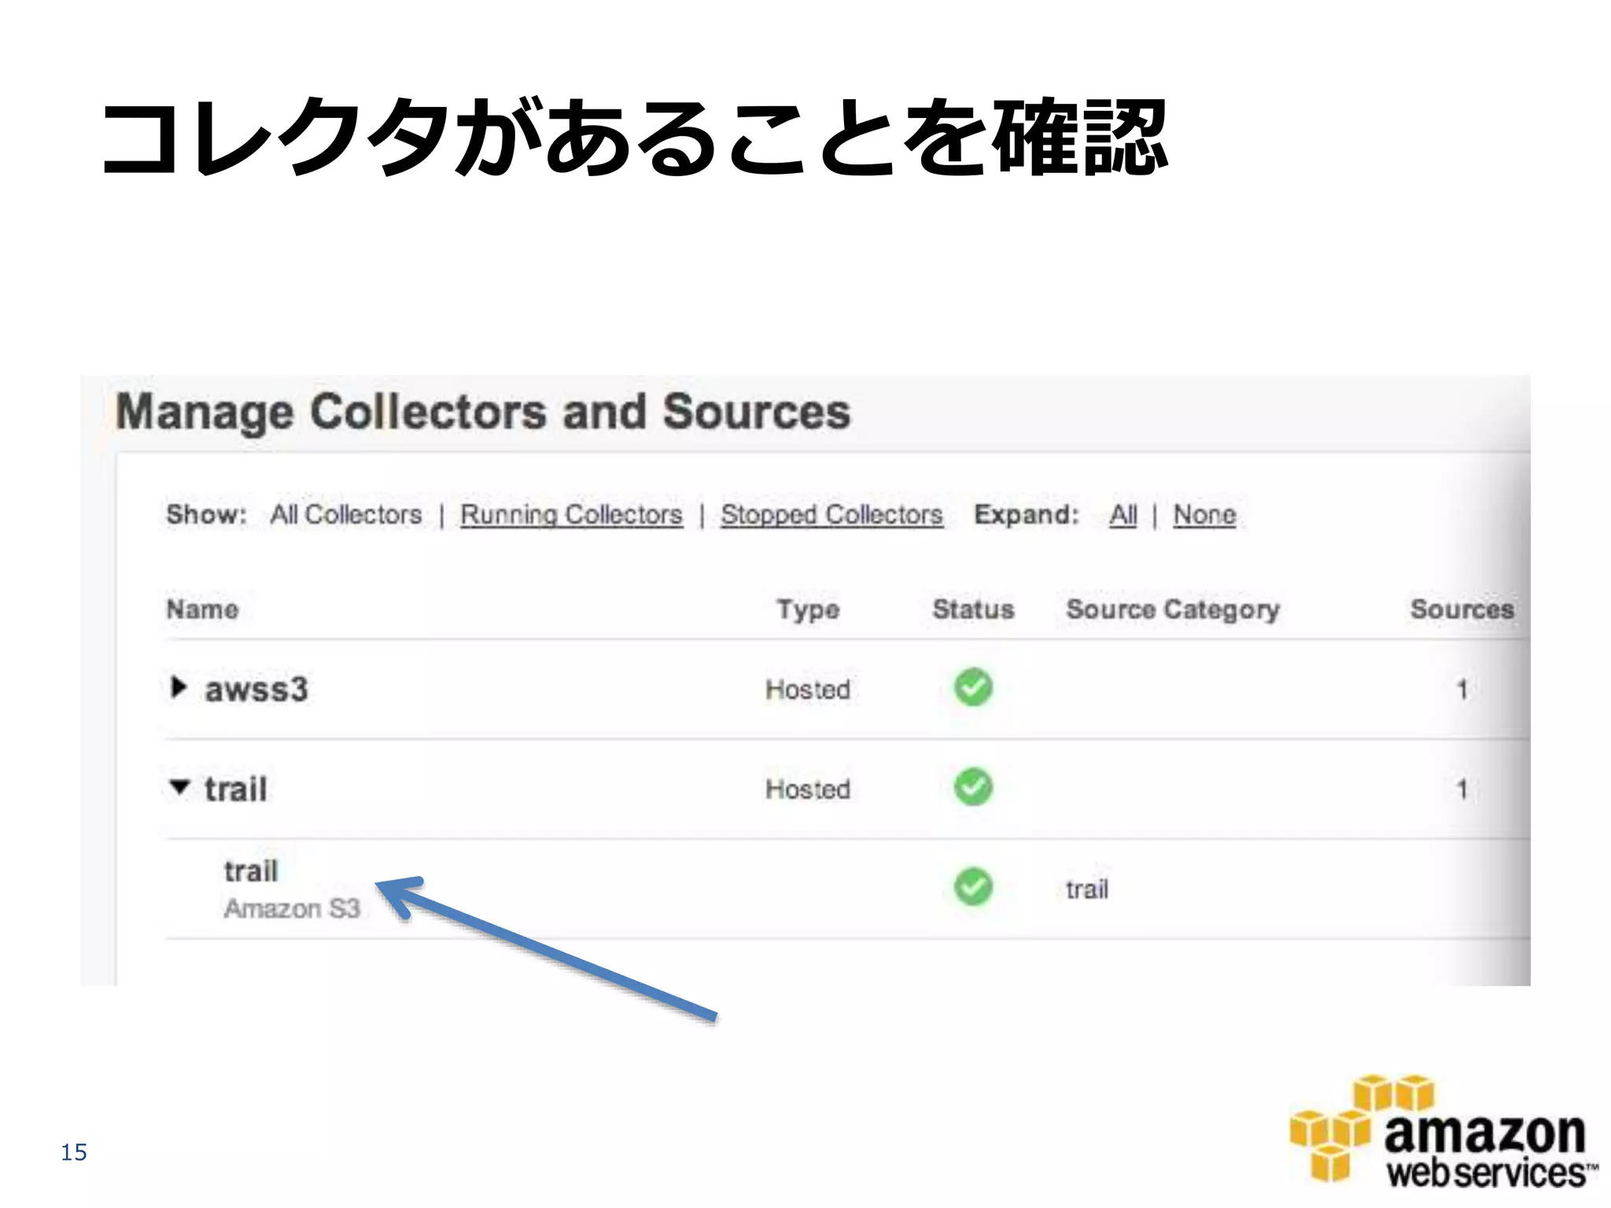Click the Amazon S3 source status icon
This screenshot has width=1611, height=1208.
[x=973, y=886]
